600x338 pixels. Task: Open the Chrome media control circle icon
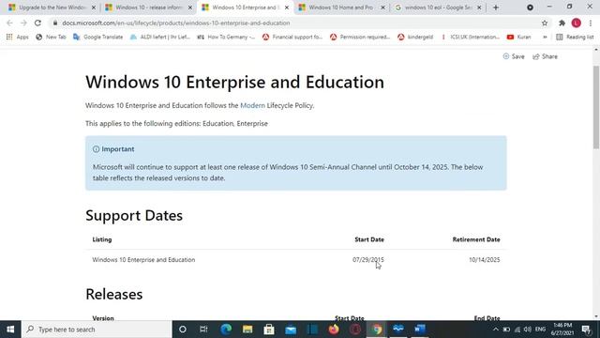coord(530,8)
